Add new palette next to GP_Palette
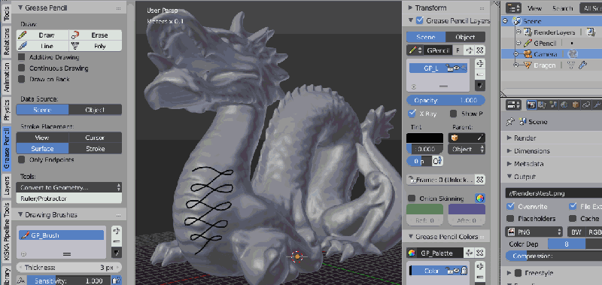The width and height of the screenshot is (602, 285). 469,253
